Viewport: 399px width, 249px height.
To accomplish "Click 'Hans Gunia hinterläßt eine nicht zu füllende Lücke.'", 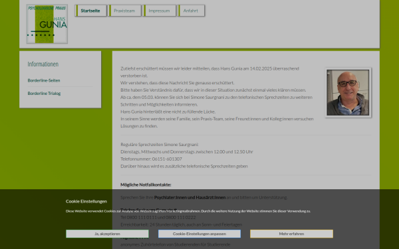I will point(168,112).
